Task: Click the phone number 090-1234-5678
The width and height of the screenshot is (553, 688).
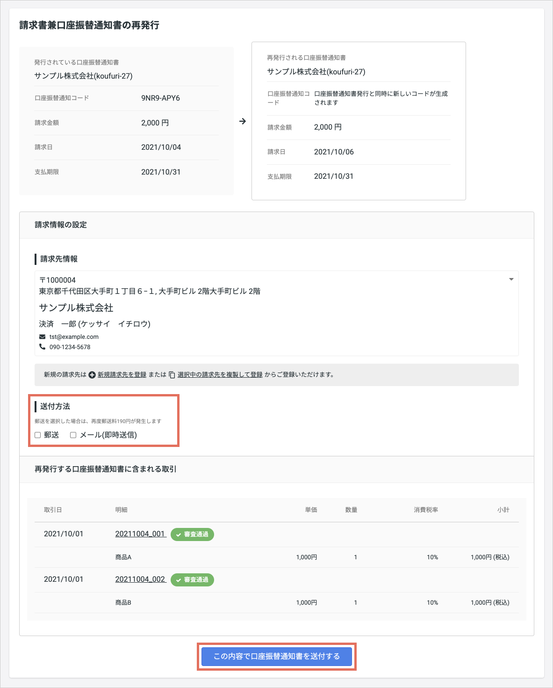Action: (x=70, y=347)
